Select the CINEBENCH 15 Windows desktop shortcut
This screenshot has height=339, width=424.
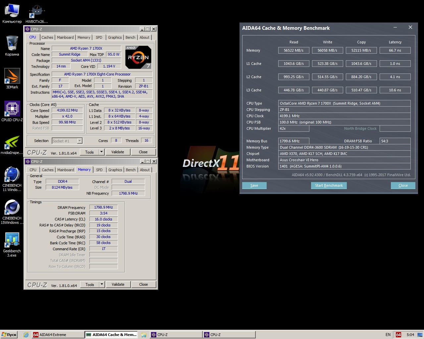click(x=12, y=212)
